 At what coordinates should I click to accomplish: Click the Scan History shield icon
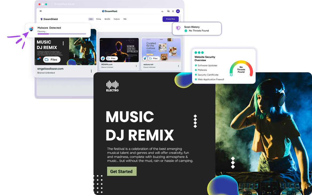pyautogui.click(x=178, y=28)
